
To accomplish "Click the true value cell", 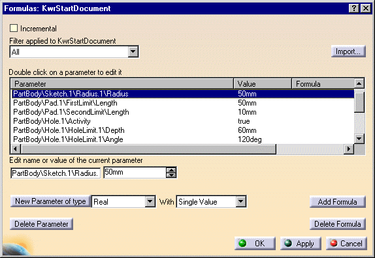I will click(244, 121).
